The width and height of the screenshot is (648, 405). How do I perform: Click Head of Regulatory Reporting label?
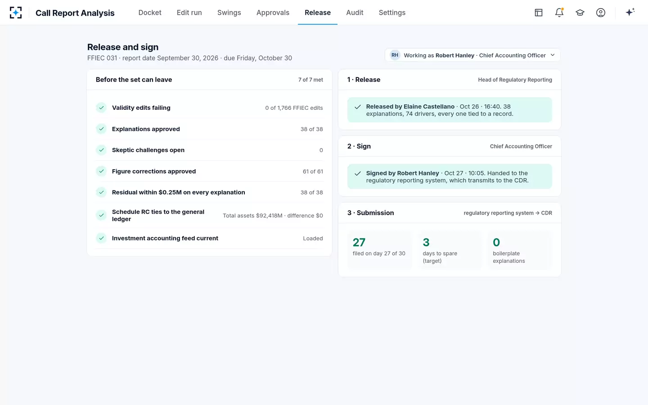tap(515, 80)
